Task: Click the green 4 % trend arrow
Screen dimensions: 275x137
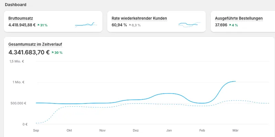Action: (x=230, y=25)
